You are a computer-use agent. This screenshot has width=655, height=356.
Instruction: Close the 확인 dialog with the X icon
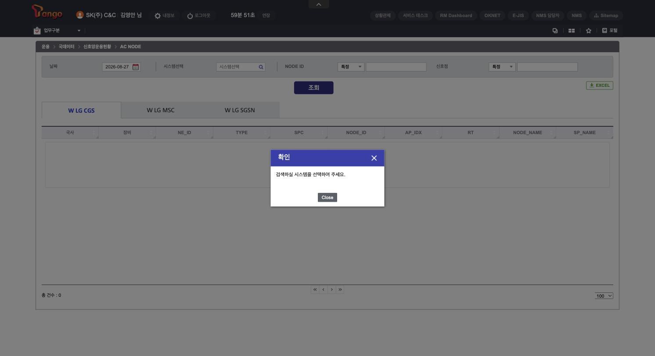(374, 158)
